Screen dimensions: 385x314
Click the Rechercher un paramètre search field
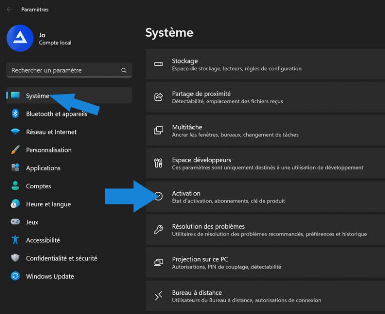[x=69, y=70]
